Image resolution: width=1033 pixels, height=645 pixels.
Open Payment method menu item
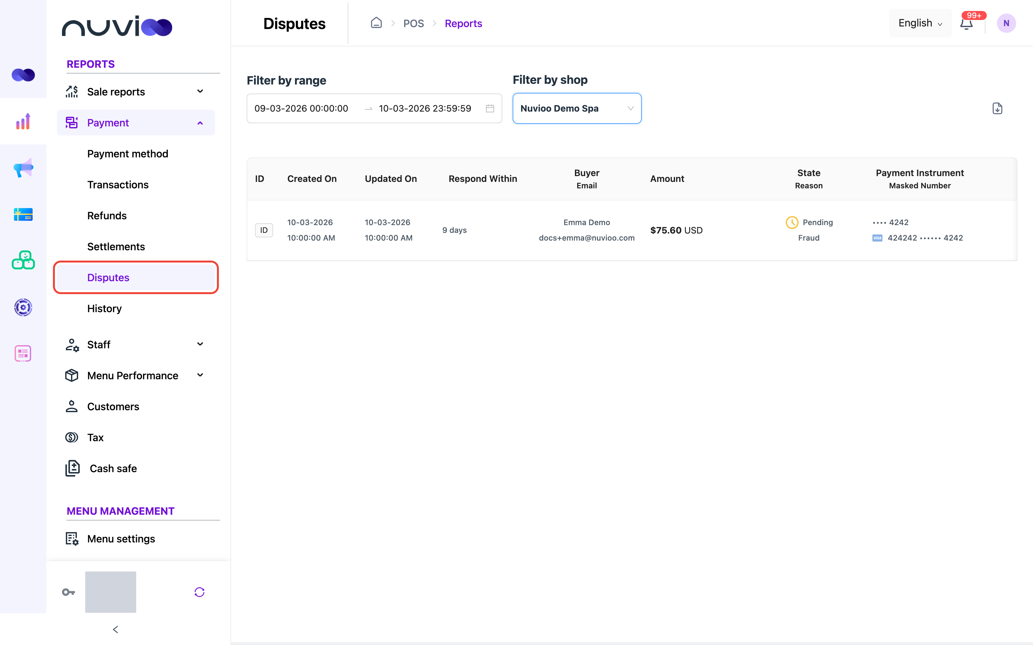[x=128, y=154]
